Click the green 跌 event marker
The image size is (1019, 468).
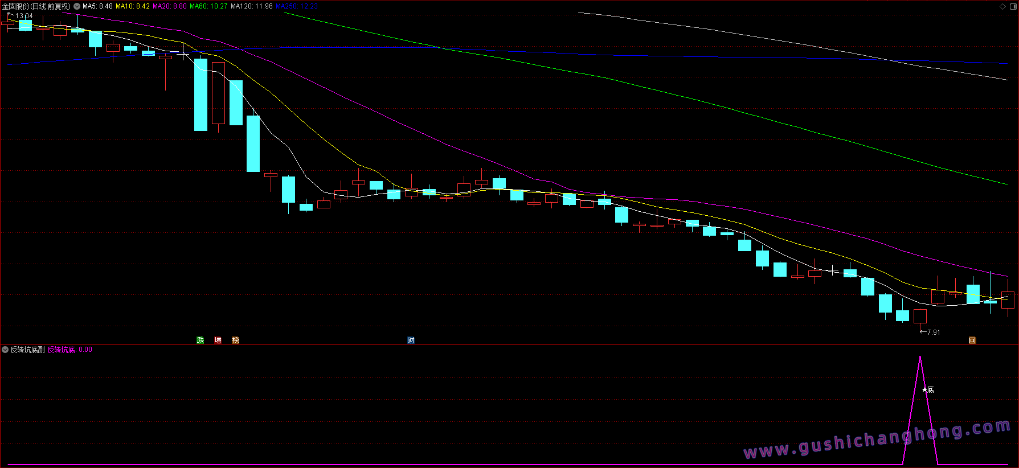pos(200,340)
